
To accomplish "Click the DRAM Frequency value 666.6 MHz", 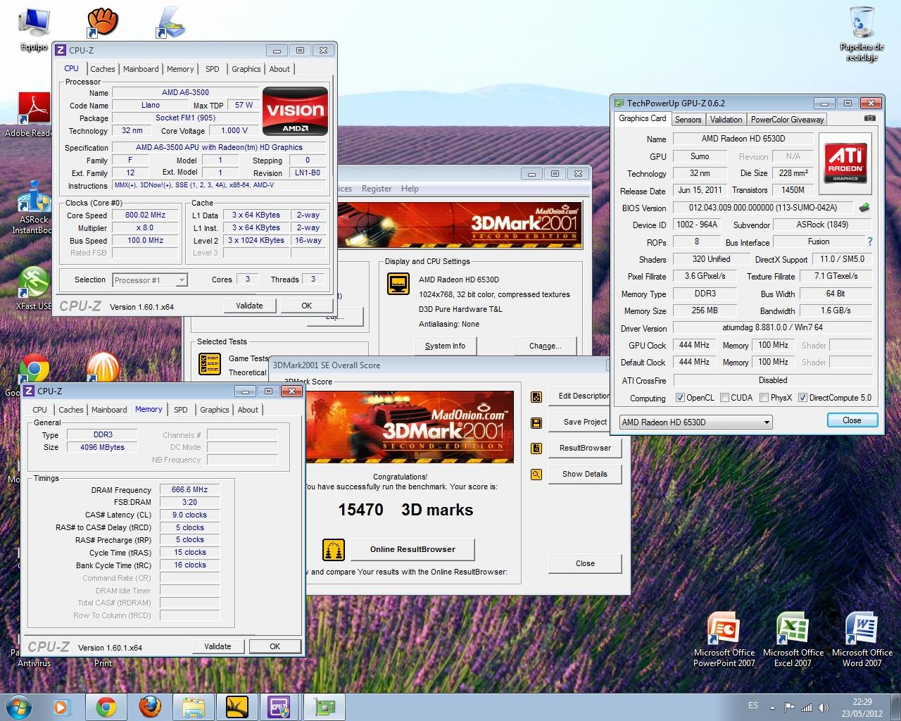I will (190, 489).
